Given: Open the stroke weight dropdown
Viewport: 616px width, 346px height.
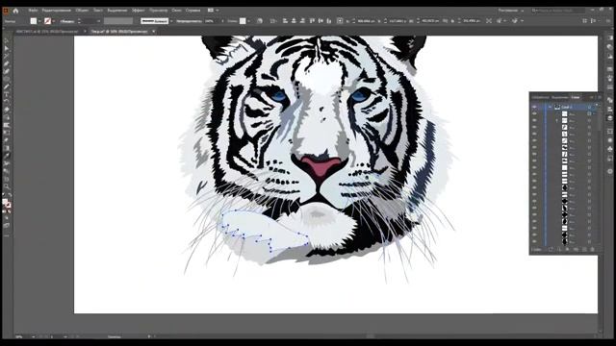Looking at the screenshot, I should (x=98, y=21).
